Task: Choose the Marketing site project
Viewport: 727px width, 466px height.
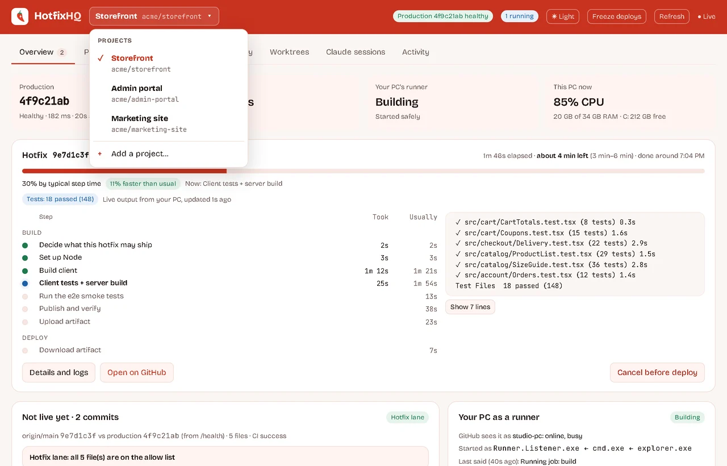Action: [x=169, y=123]
